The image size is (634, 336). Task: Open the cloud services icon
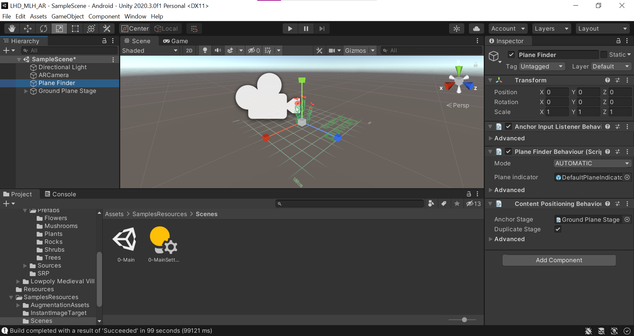point(476,29)
